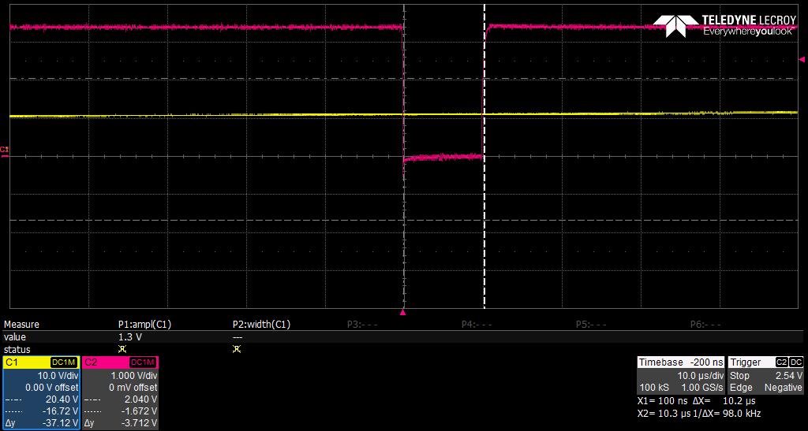Click the C2 '0 mV offset' value
Image resolution: width=808 pixels, height=431 pixels.
(133, 388)
